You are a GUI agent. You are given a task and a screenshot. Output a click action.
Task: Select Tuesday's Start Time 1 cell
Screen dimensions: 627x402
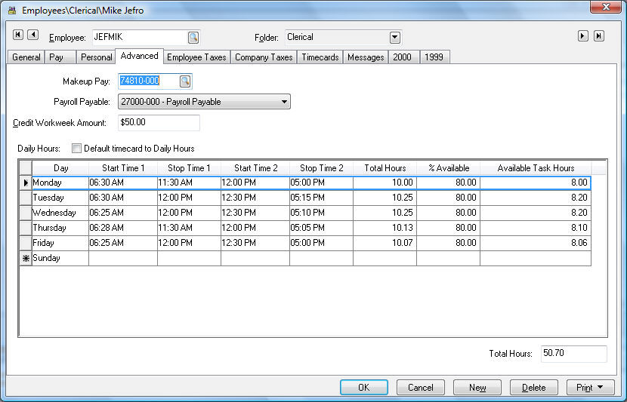click(122, 198)
